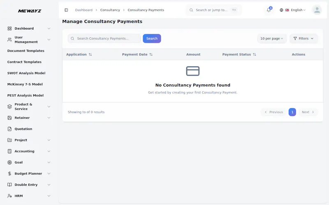This screenshot has height=205, width=329.
Task: Sort by Application column arrows
Action: pyautogui.click(x=90, y=55)
